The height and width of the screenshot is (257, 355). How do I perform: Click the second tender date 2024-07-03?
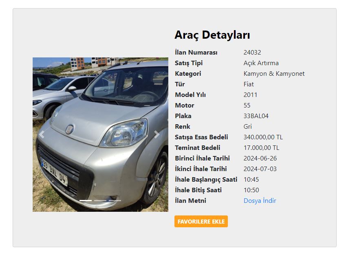click(x=260, y=169)
